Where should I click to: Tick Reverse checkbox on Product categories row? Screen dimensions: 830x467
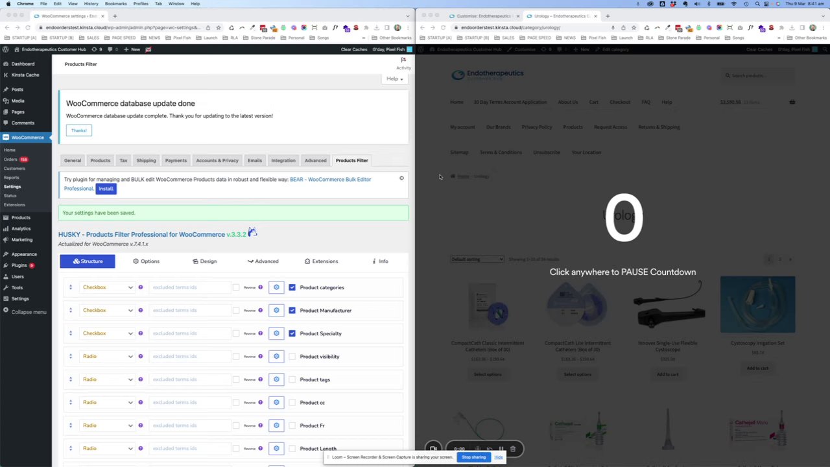[236, 287]
